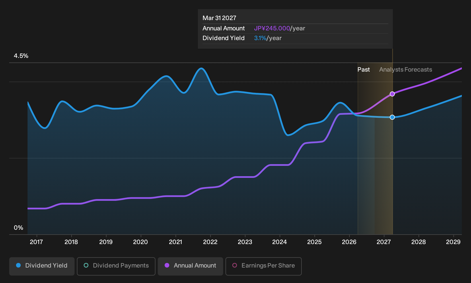Image resolution: width=471 pixels, height=283 pixels.
Task: Click the 3.1% dividend yield value
Action: pos(260,38)
